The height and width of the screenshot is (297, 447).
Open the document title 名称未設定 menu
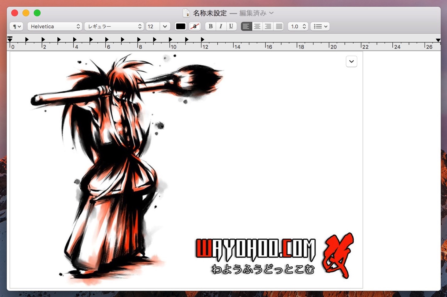click(x=210, y=13)
